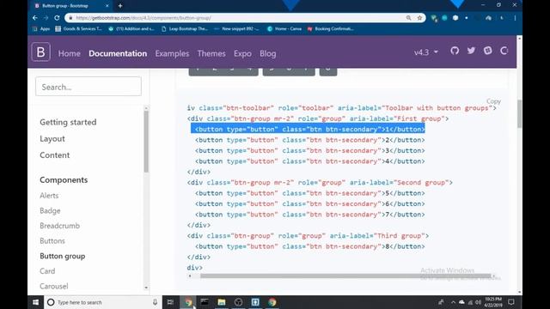Select Button group sidebar link
Image resolution: width=550 pixels, height=309 pixels.
point(63,256)
